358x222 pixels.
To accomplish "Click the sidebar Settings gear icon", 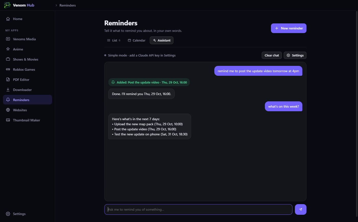I will point(8,214).
